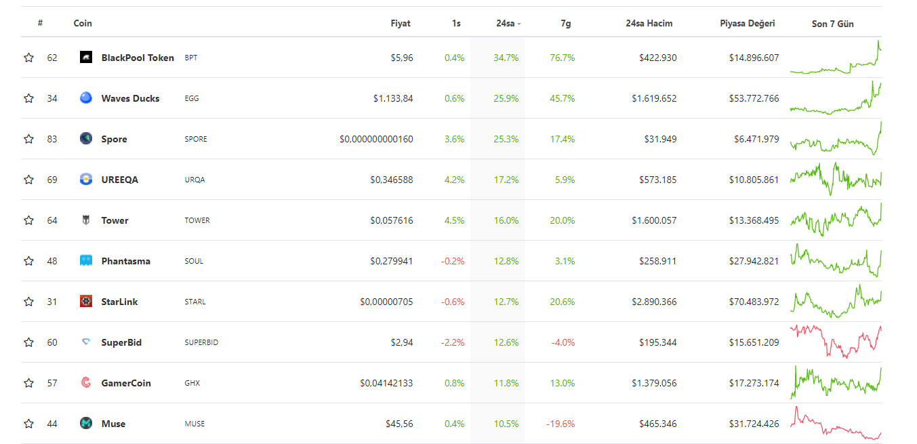Click the Tower coin logo icon
The height and width of the screenshot is (444, 917).
tap(85, 220)
